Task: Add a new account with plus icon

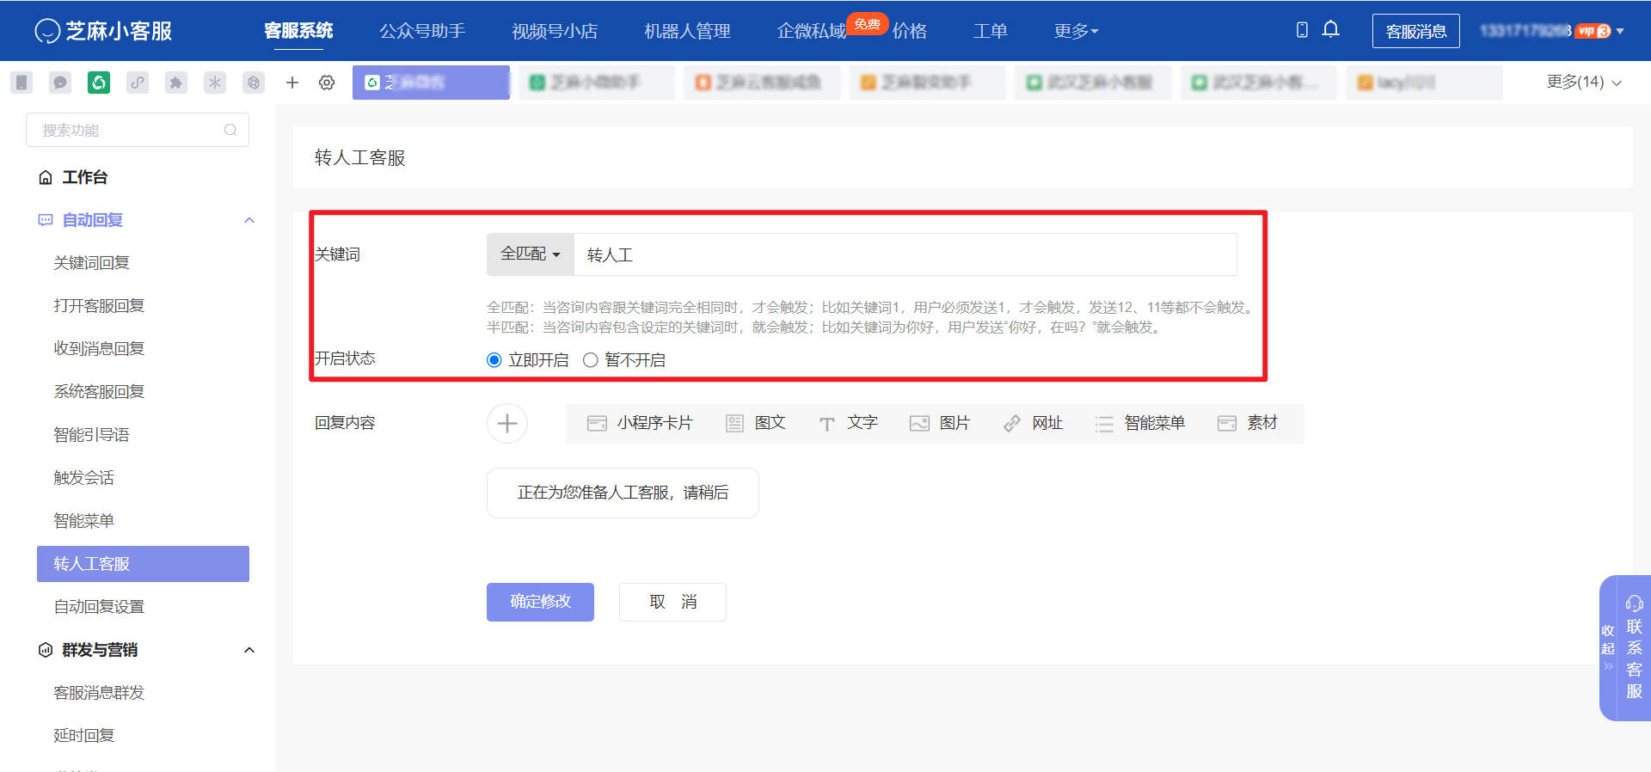Action: [x=292, y=83]
